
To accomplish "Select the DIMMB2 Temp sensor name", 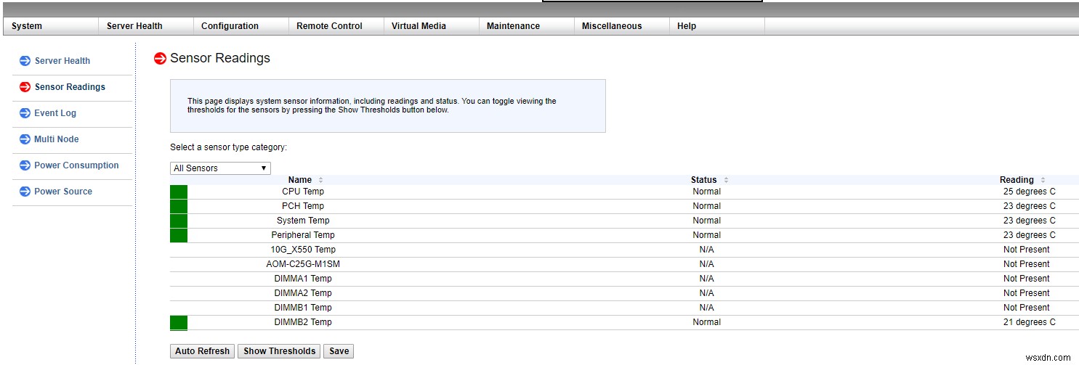I will pos(303,322).
